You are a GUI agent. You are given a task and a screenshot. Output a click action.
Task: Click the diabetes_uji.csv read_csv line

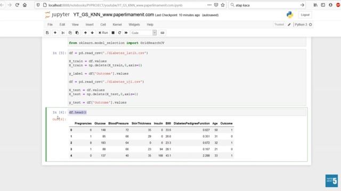click(107, 82)
